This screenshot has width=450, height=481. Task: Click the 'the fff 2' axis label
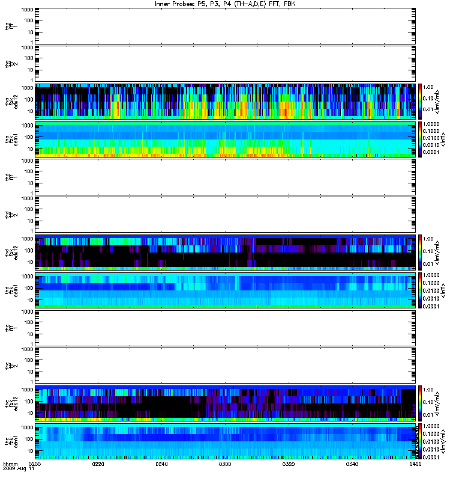[x=11, y=366]
